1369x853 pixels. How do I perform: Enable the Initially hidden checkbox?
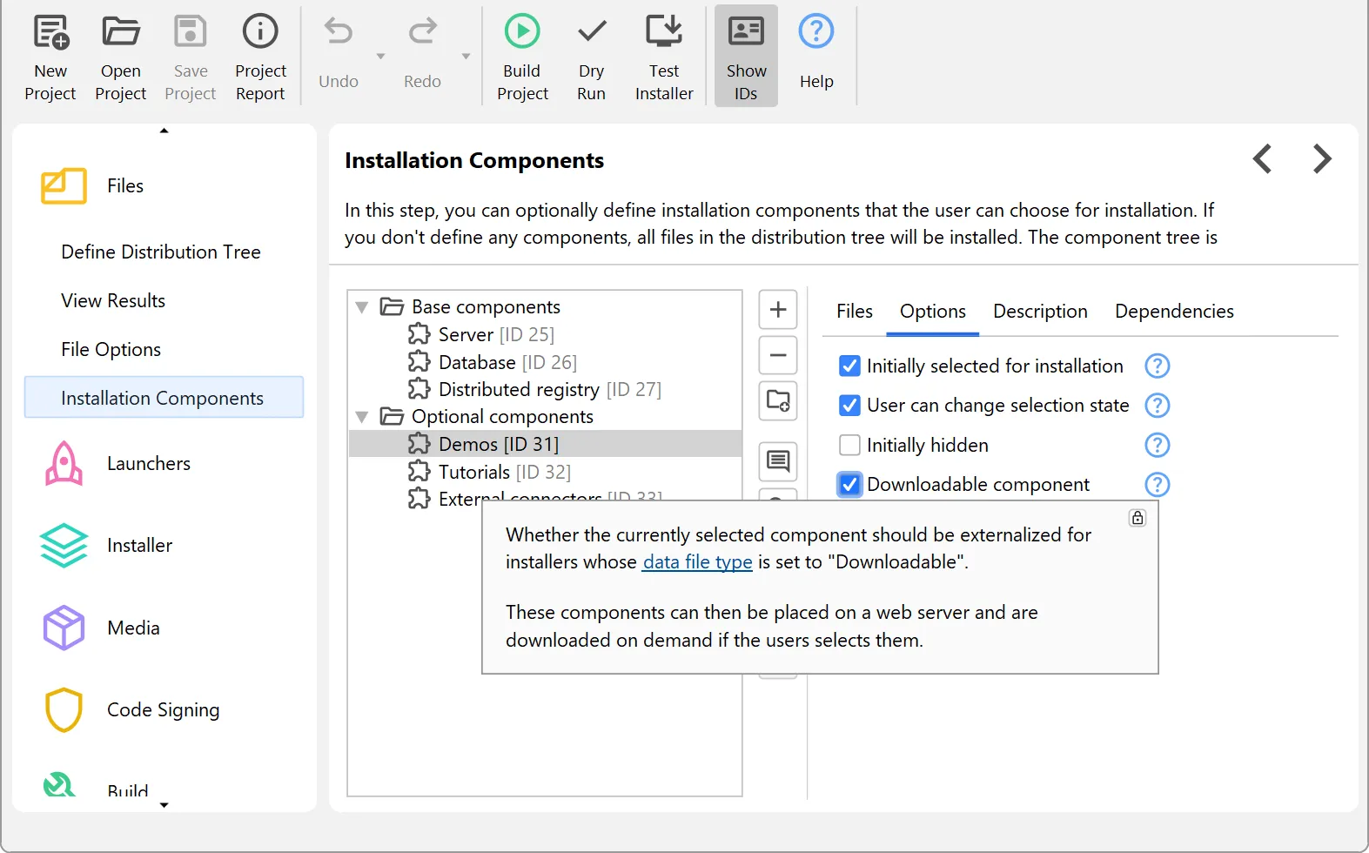click(x=849, y=446)
